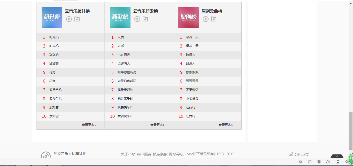Click the rocket speed-up icon in the status bar
353x166 pixels.
(x=300, y=162)
